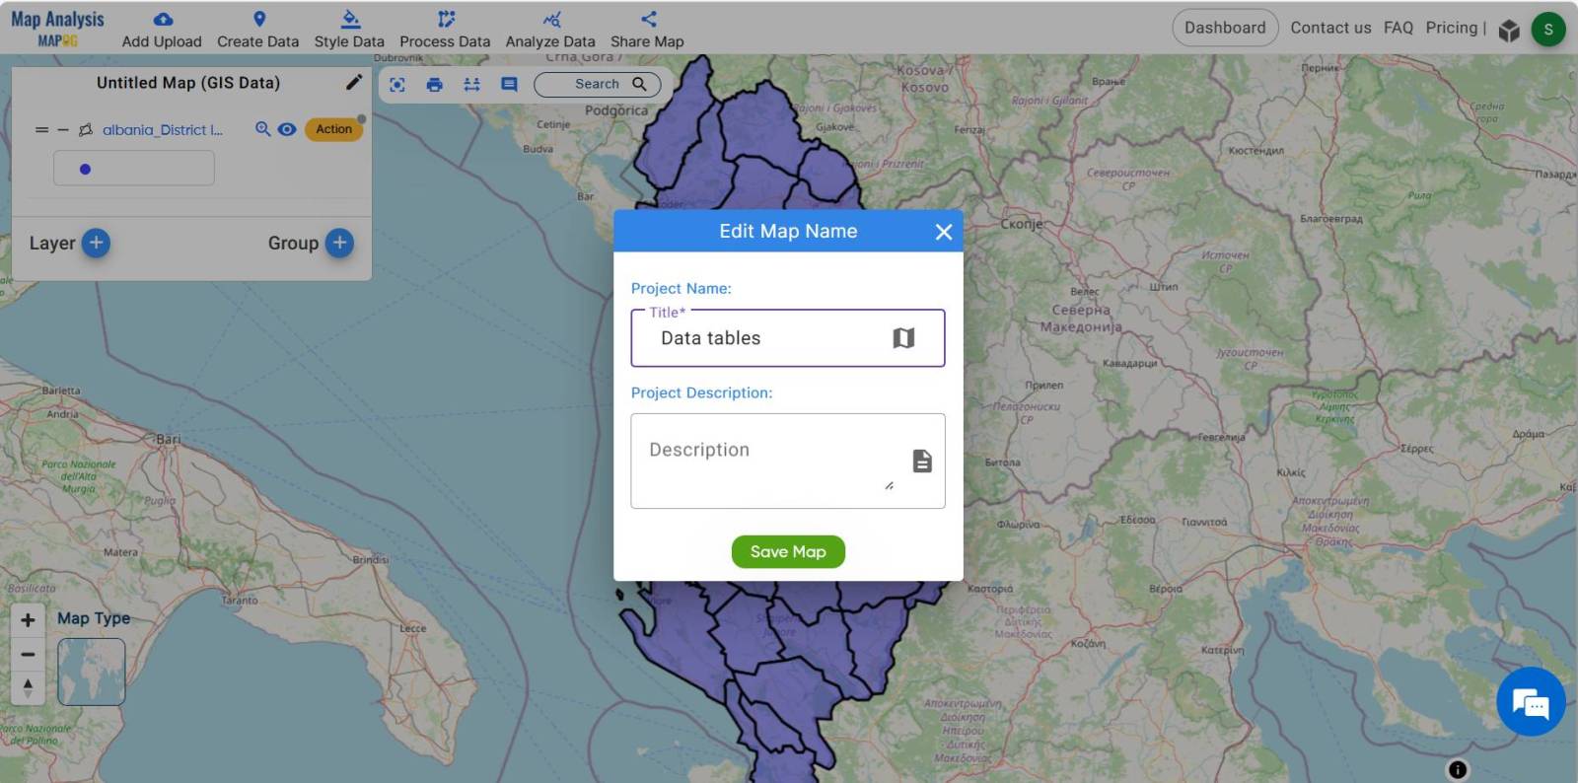Toggle visibility of albania_District layer
The width and height of the screenshot is (1578, 783).
(x=287, y=129)
